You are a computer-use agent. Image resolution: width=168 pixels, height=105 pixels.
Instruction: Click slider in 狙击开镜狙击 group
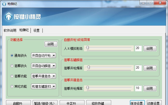tap(109, 88)
